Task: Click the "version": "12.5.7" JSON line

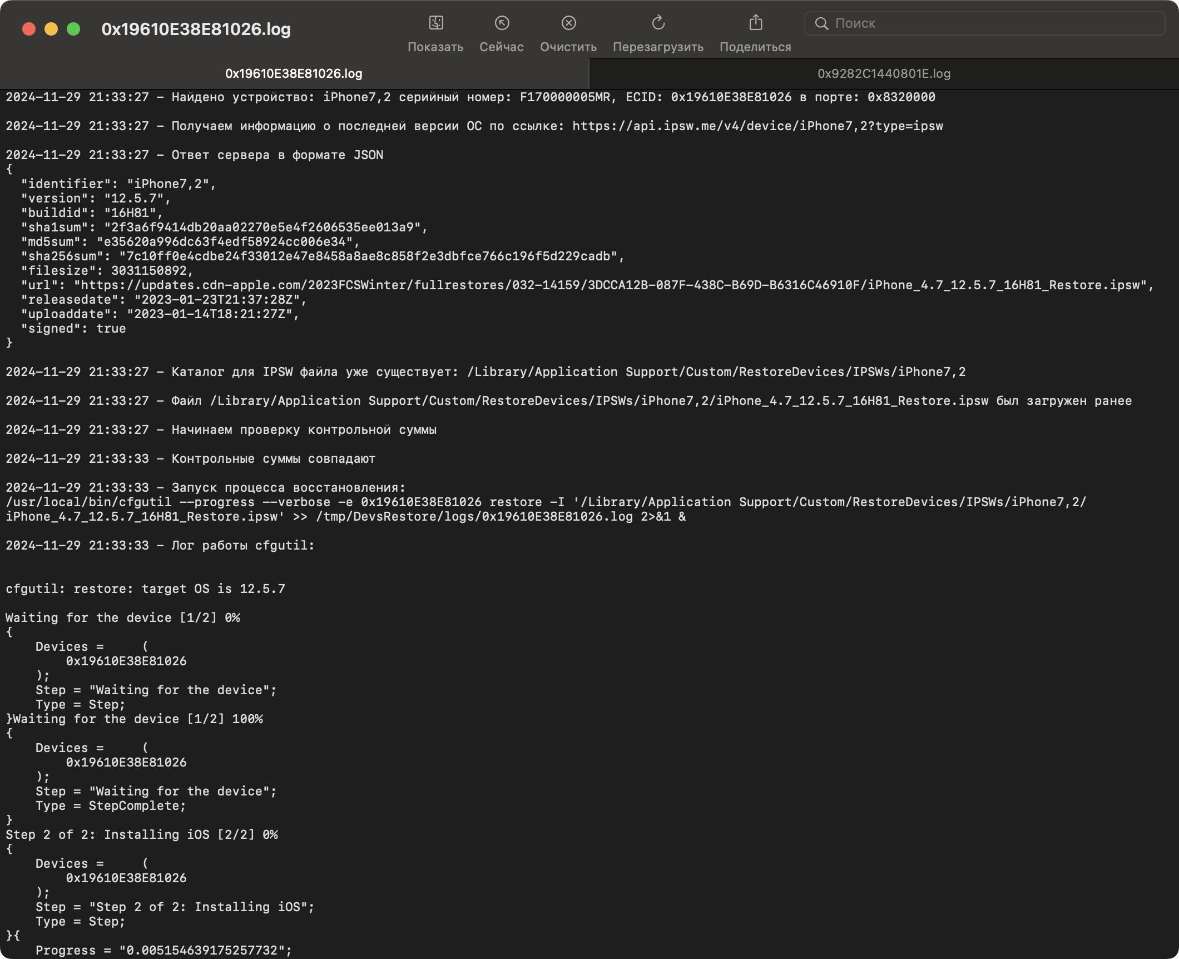Action: 96,199
